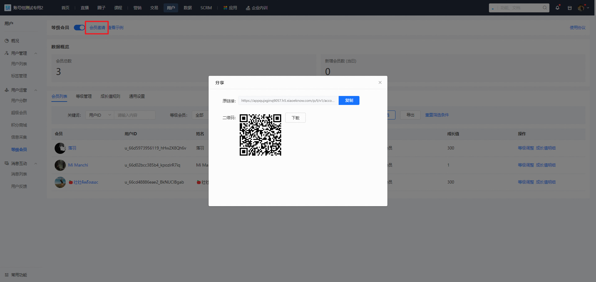Switch to the 等级管理 tab
This screenshot has height=282, width=596.
click(x=84, y=96)
